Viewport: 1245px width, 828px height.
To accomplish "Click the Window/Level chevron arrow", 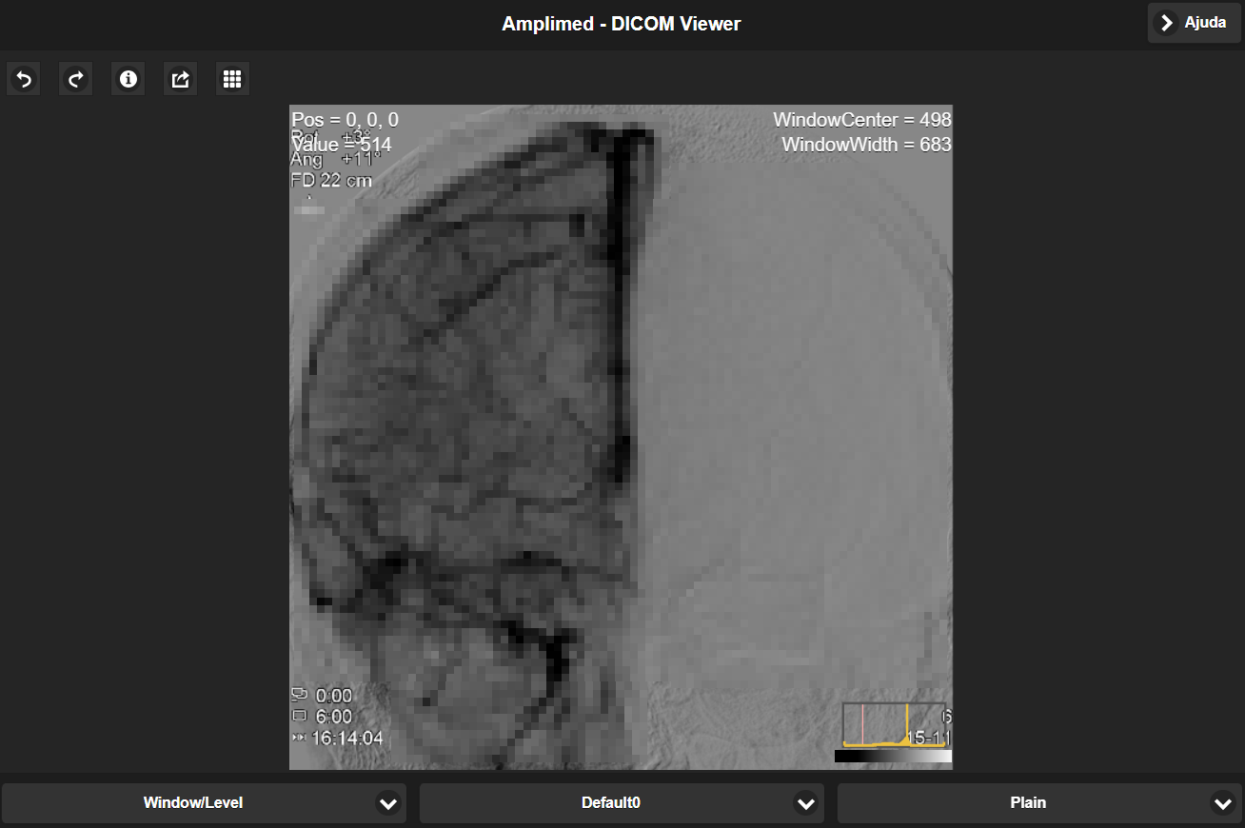I will click(387, 803).
